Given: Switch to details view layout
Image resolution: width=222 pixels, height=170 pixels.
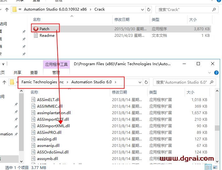Looking at the screenshot, I should coord(209,167).
